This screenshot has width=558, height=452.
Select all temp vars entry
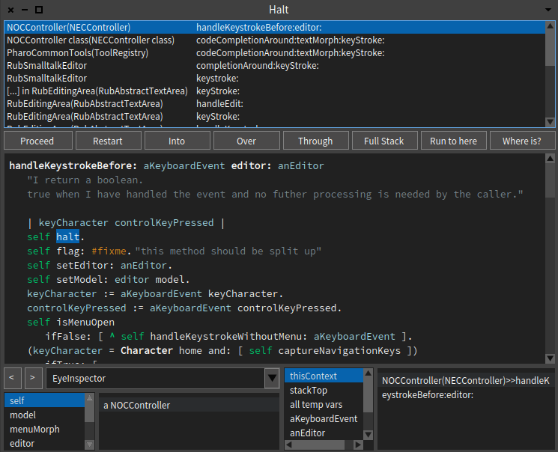point(324,404)
